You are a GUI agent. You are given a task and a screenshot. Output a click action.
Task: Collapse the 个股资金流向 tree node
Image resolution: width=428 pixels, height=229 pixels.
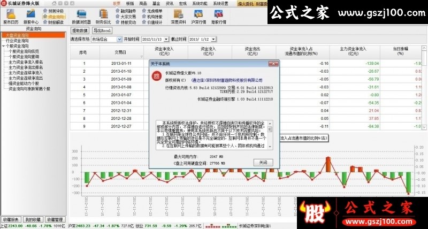pos(3,46)
